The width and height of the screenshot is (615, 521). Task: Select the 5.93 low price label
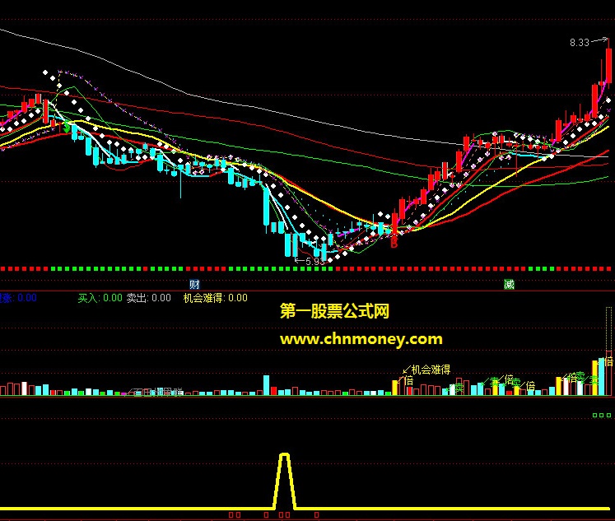tap(315, 262)
